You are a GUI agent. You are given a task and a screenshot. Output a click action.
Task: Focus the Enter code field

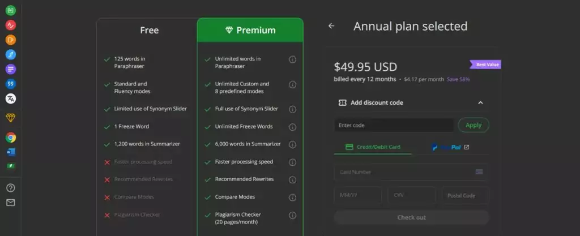click(x=394, y=125)
